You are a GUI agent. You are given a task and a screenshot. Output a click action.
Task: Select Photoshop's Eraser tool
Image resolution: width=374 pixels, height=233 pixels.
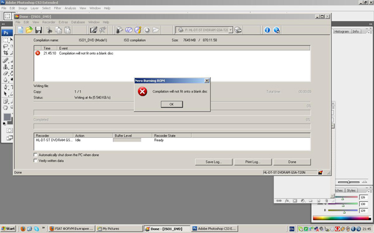click(x=6, y=73)
